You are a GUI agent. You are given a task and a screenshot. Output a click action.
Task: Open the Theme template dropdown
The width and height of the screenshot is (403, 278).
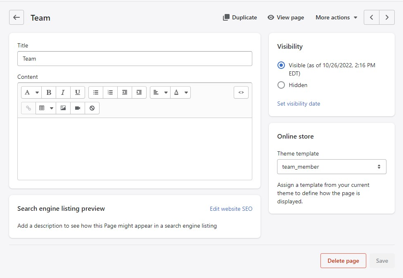pyautogui.click(x=332, y=167)
